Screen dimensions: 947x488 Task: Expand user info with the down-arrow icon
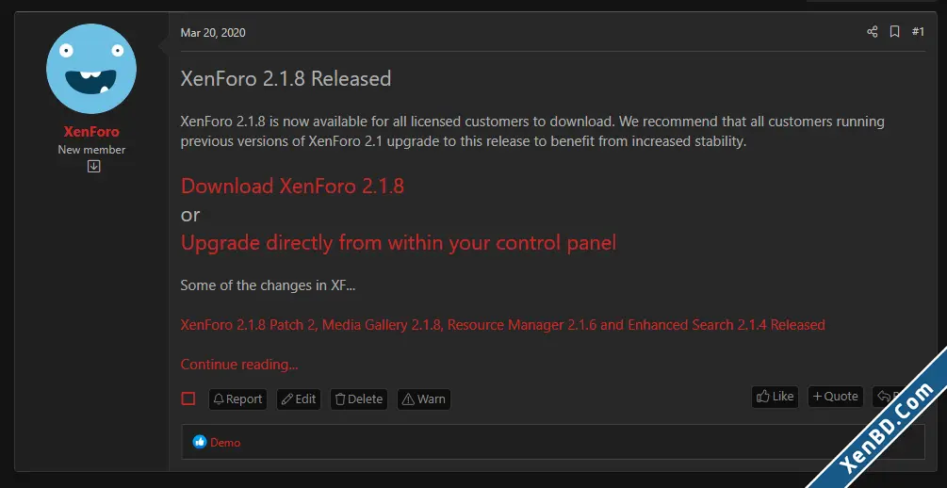point(93,167)
